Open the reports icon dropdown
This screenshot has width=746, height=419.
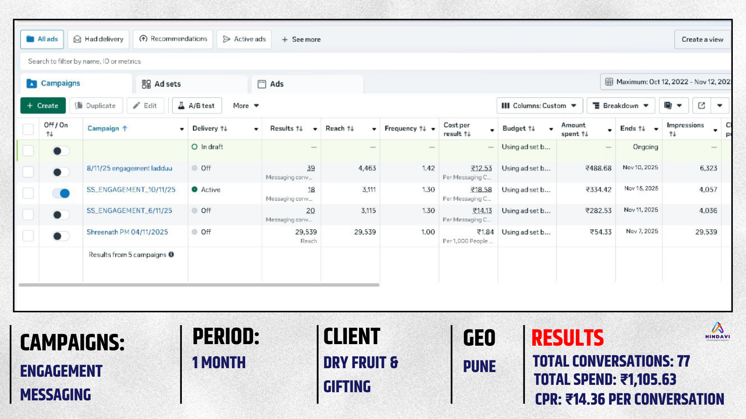(673, 106)
